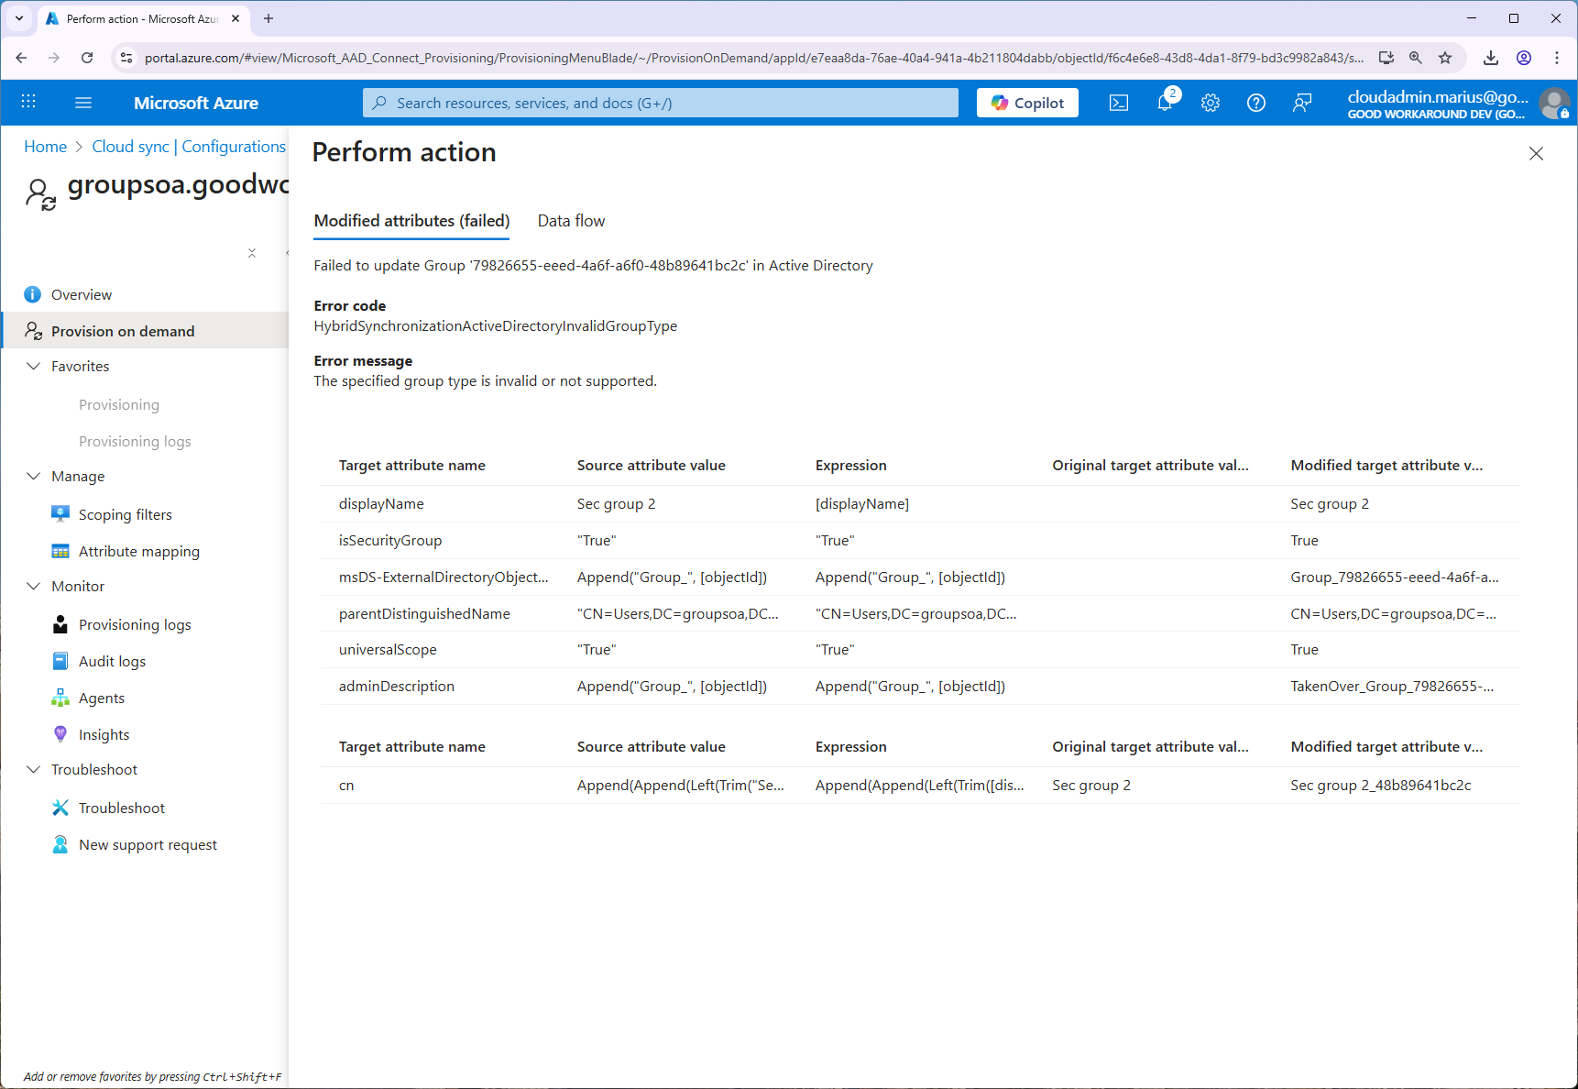Select Modified attributes (failed) tab
The image size is (1578, 1089).
click(x=411, y=221)
